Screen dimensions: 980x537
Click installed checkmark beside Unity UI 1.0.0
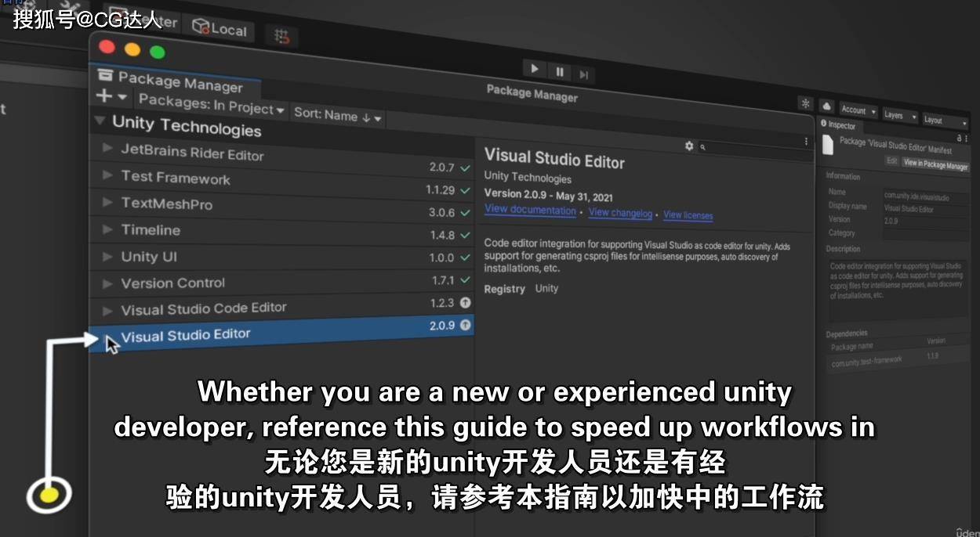click(x=466, y=258)
